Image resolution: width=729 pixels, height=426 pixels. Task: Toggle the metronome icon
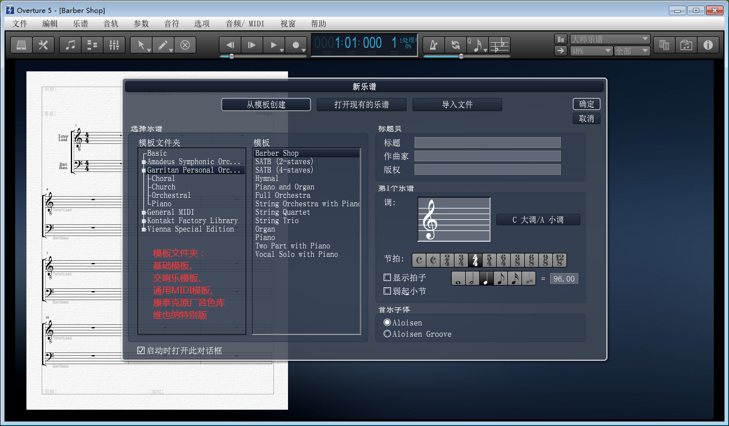click(434, 45)
